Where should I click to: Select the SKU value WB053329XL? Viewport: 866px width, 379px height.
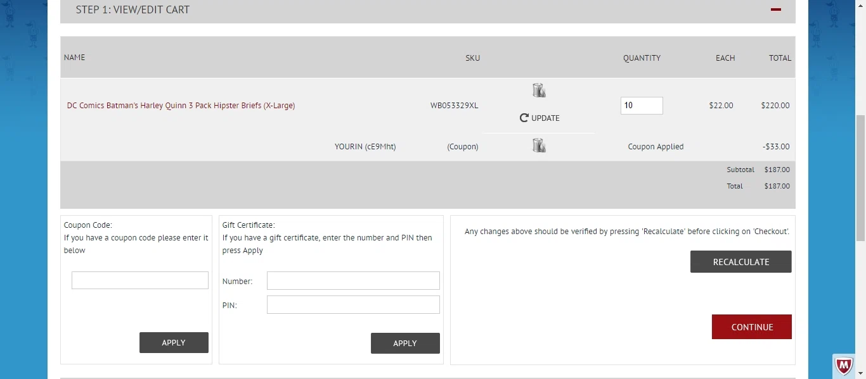(455, 106)
